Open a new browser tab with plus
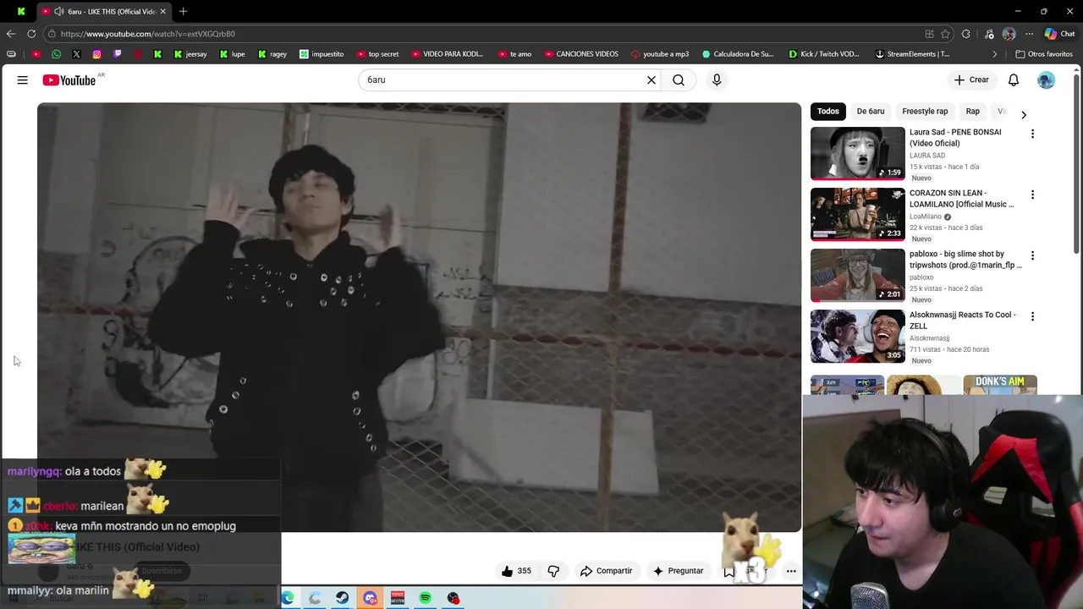Screen dimensions: 1083x609 tap(183, 11)
